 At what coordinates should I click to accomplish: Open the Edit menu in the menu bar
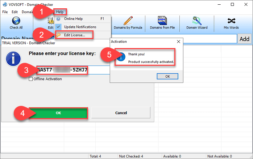pos(14,12)
